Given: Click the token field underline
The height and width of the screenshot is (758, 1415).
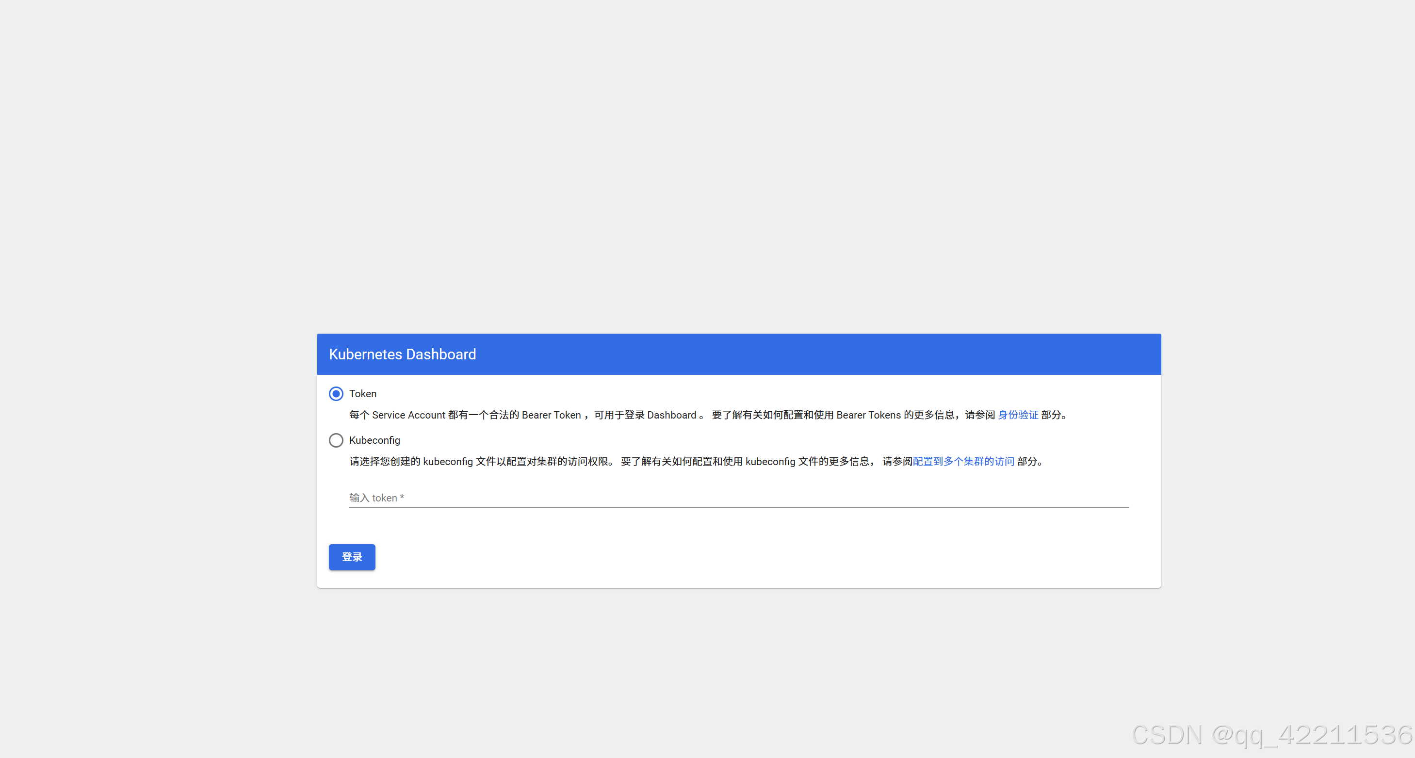Looking at the screenshot, I should click(x=738, y=508).
